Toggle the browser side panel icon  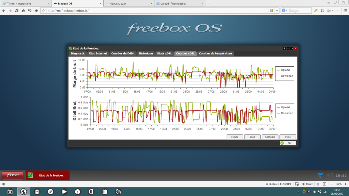(3, 184)
